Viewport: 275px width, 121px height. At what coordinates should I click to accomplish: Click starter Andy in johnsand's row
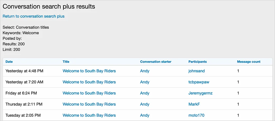coord(145,71)
